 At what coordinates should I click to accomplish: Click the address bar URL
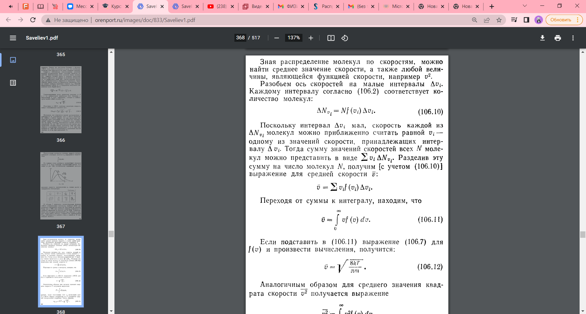coord(145,20)
